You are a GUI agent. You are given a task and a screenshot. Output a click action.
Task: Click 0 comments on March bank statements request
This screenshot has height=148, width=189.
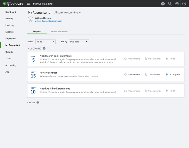[134, 59]
